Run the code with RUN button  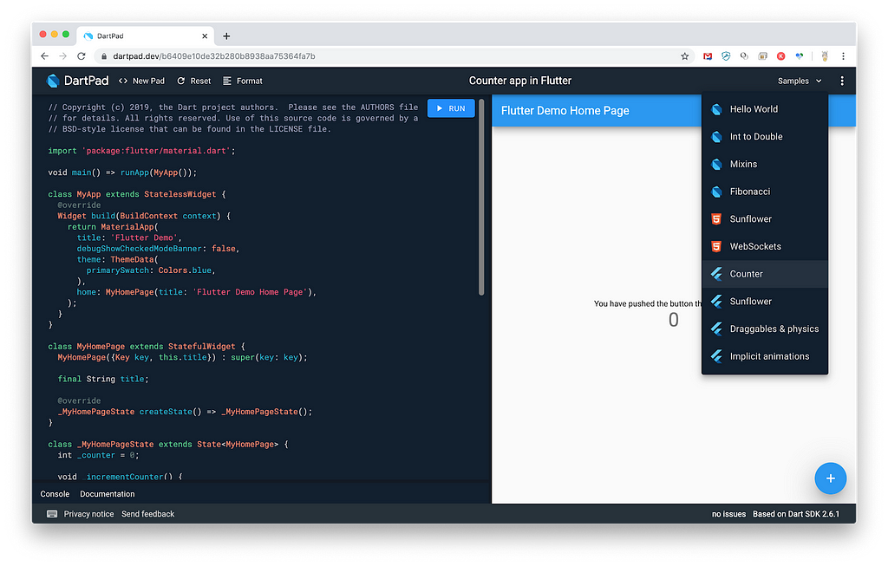[x=451, y=108]
